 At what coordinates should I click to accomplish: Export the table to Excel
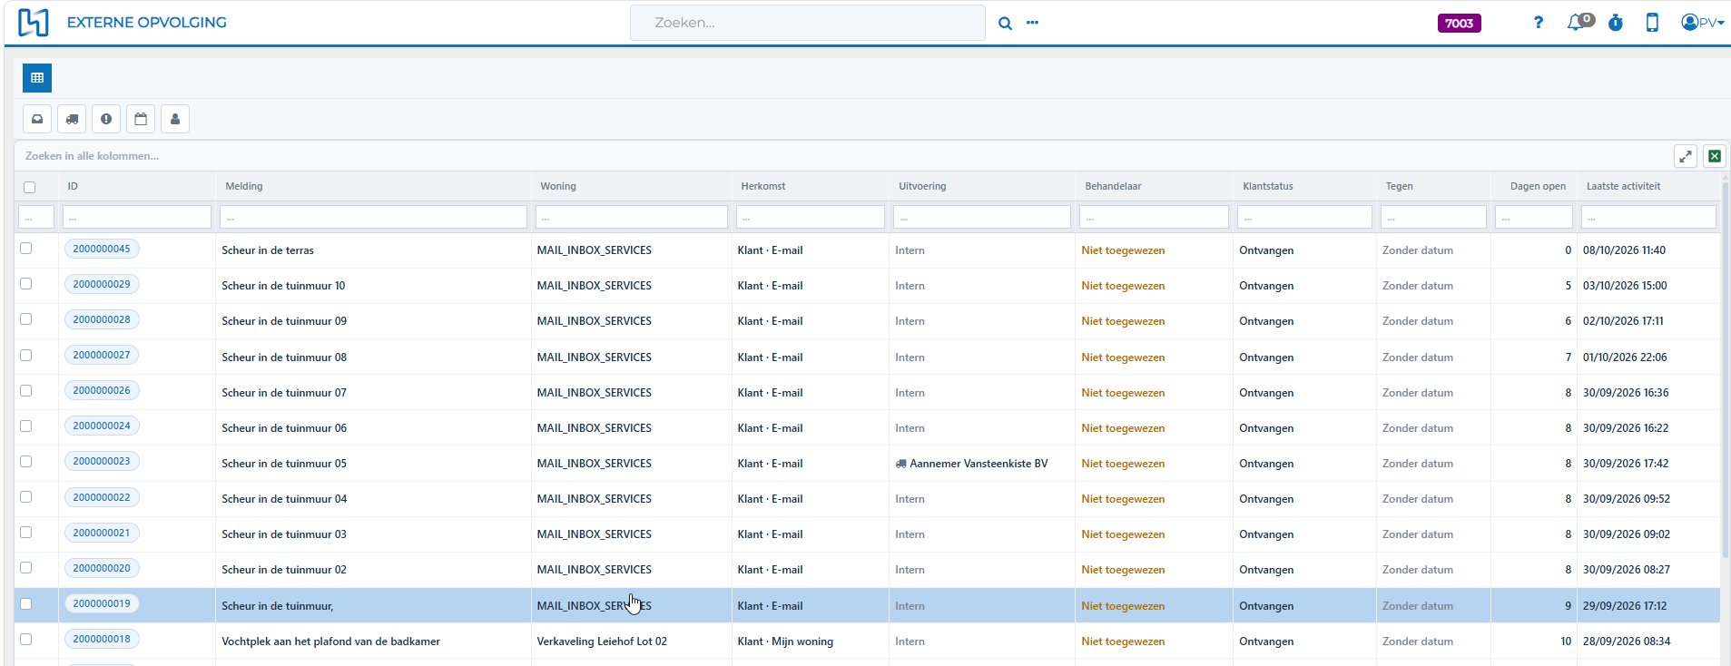point(1715,156)
